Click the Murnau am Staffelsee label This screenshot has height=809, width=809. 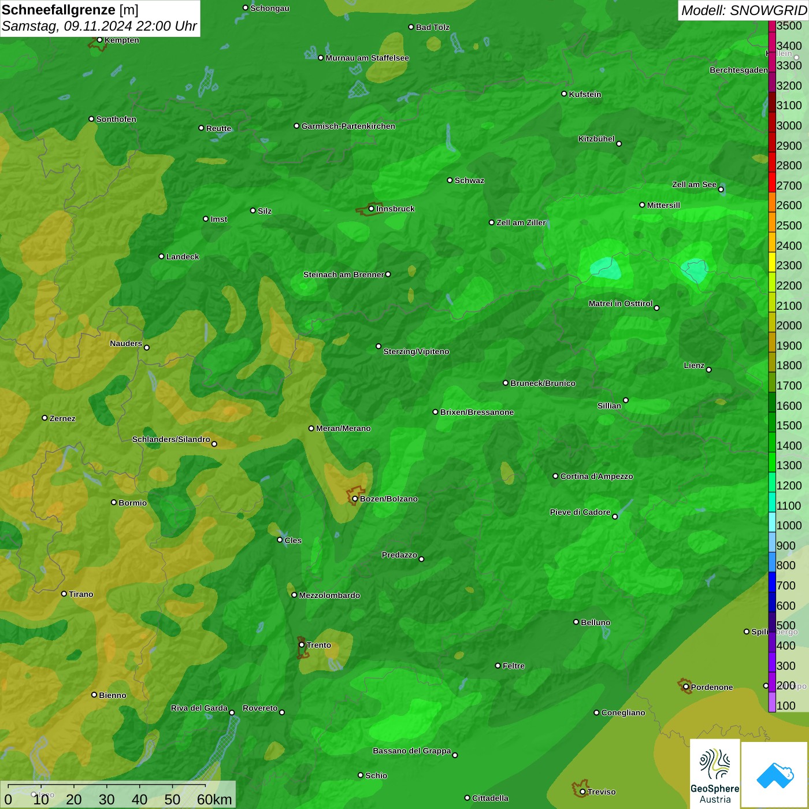point(367,58)
